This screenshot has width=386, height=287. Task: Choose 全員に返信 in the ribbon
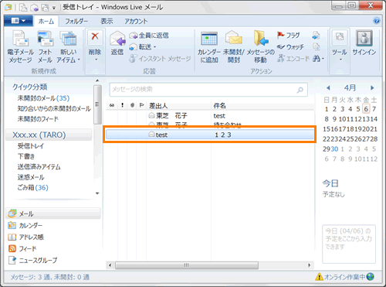click(x=149, y=36)
